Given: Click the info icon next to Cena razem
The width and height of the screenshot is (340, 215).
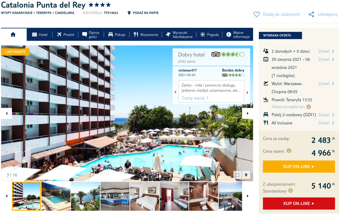Looking at the screenshot, I should pos(289,151).
